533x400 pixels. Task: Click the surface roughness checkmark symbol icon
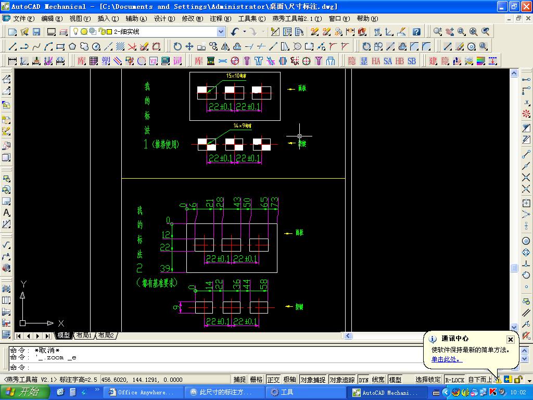6,245
